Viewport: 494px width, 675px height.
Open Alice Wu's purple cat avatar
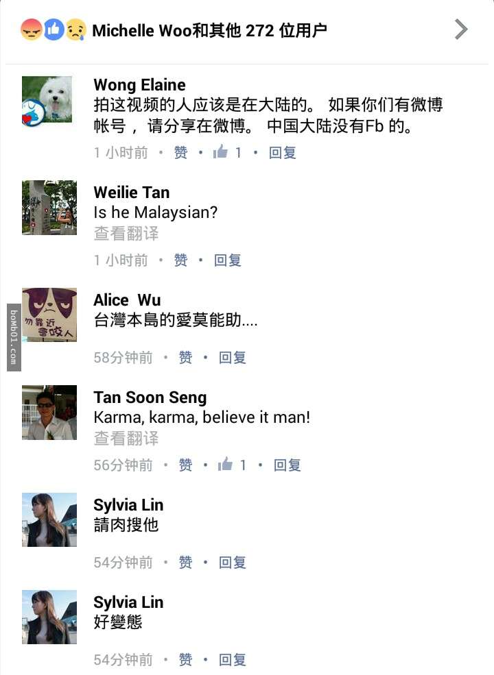[x=49, y=315]
